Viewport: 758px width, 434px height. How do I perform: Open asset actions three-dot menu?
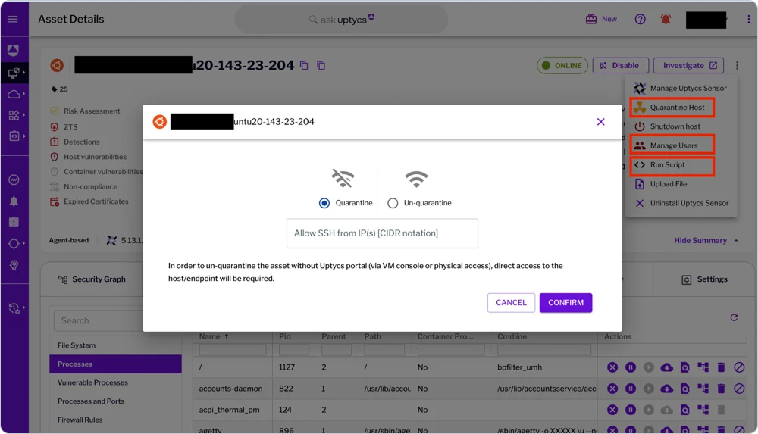pos(738,65)
